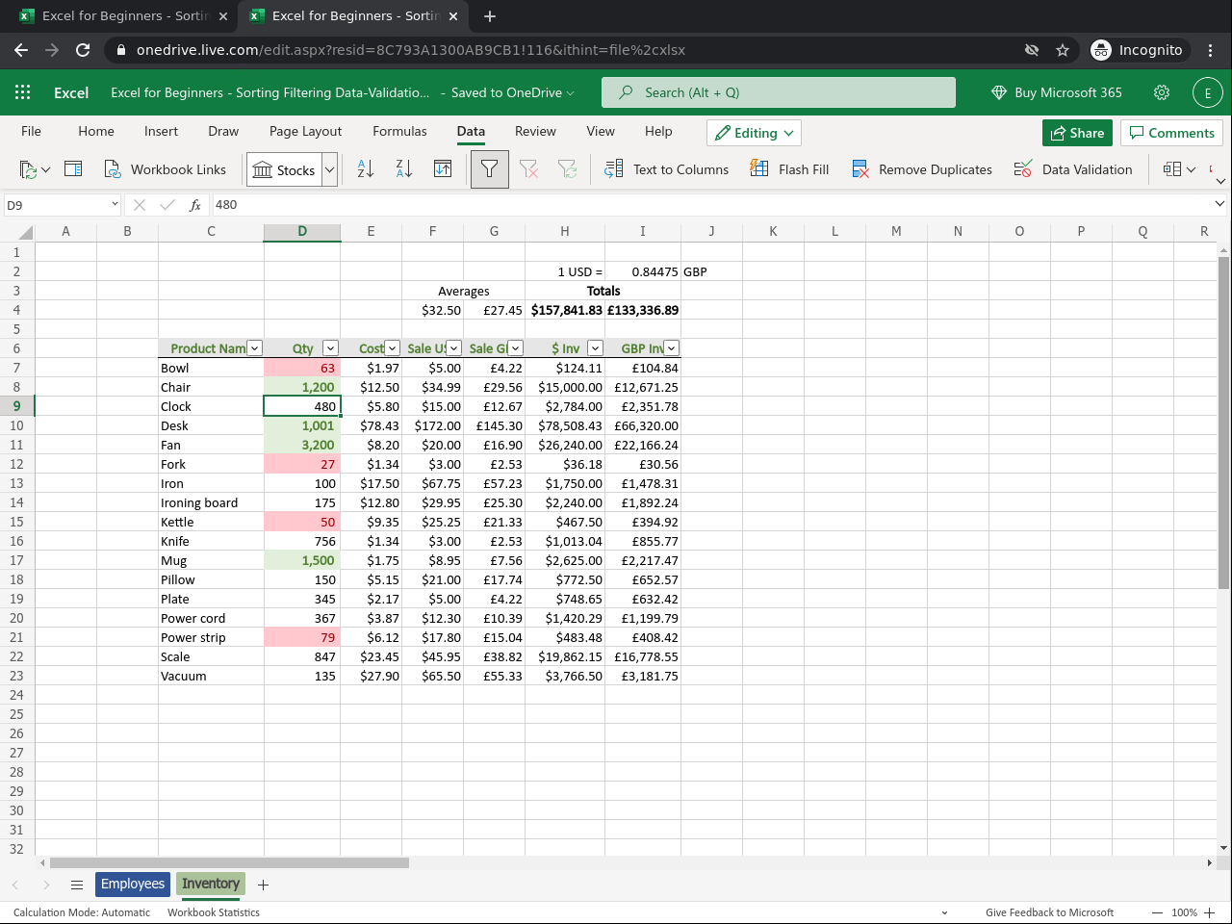
Task: Open the Comments pane button
Action: 1171,133
